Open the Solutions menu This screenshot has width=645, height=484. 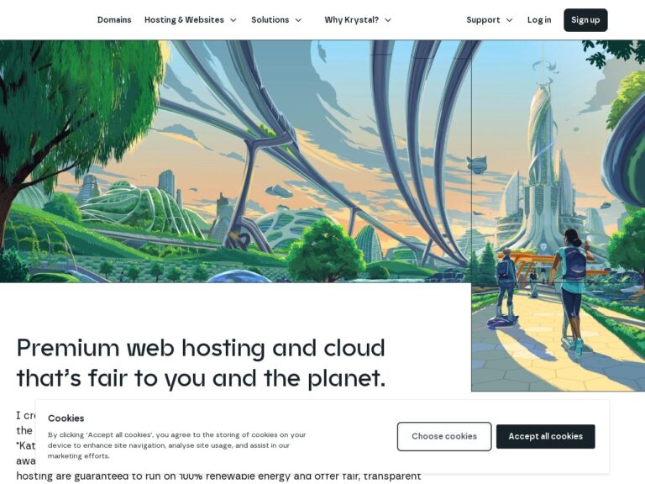point(270,20)
